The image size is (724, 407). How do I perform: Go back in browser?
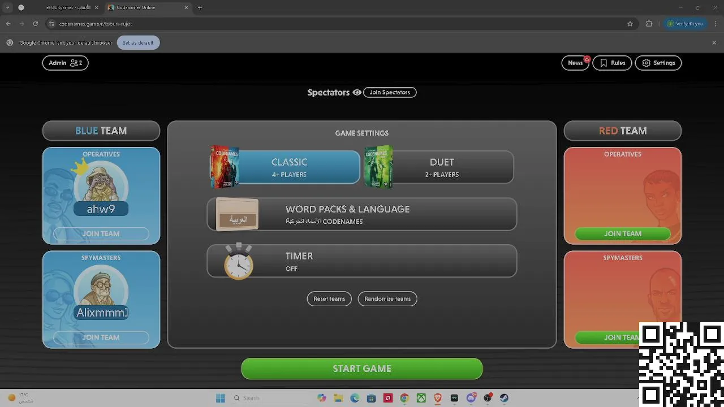click(8, 24)
